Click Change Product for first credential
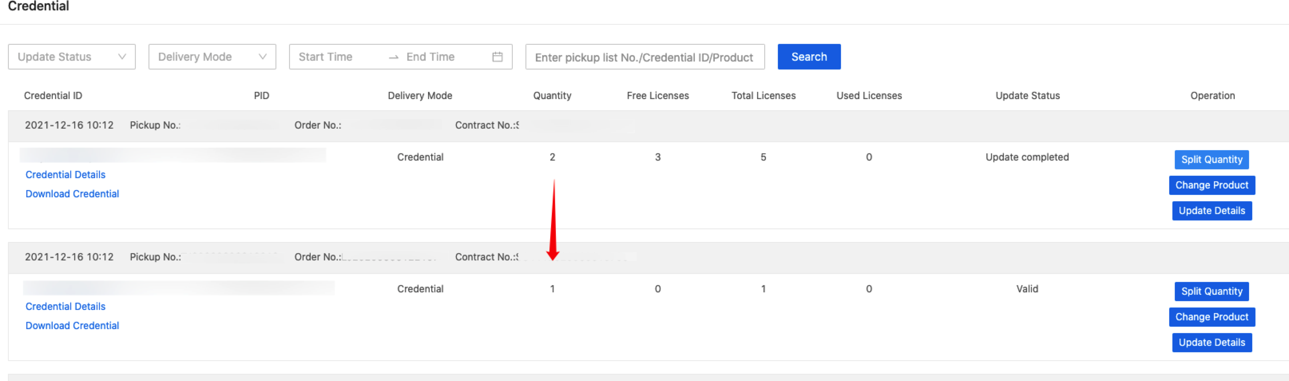Image resolution: width=1289 pixels, height=381 pixels. tap(1212, 185)
